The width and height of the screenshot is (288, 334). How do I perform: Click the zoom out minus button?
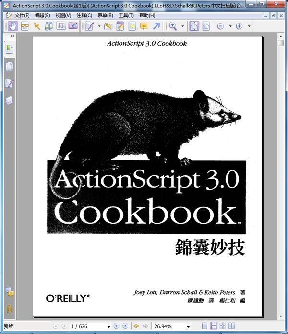(x=220, y=26)
